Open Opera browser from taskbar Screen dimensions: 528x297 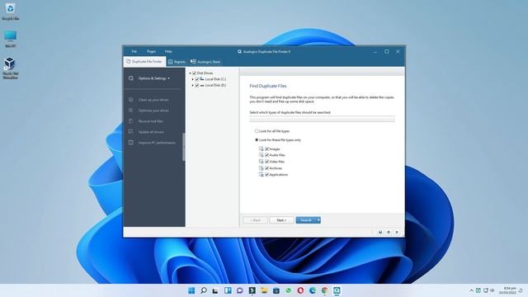click(x=300, y=290)
